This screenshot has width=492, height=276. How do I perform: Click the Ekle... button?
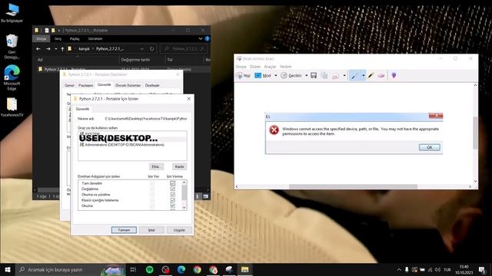[x=156, y=167]
